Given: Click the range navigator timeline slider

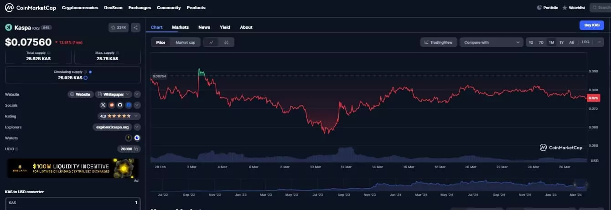Looking at the screenshot, I should point(368,184).
